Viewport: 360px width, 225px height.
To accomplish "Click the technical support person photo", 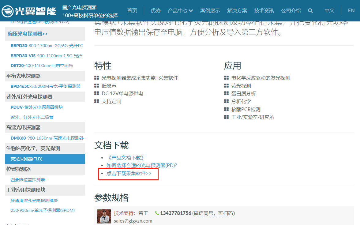I will click(104, 216).
